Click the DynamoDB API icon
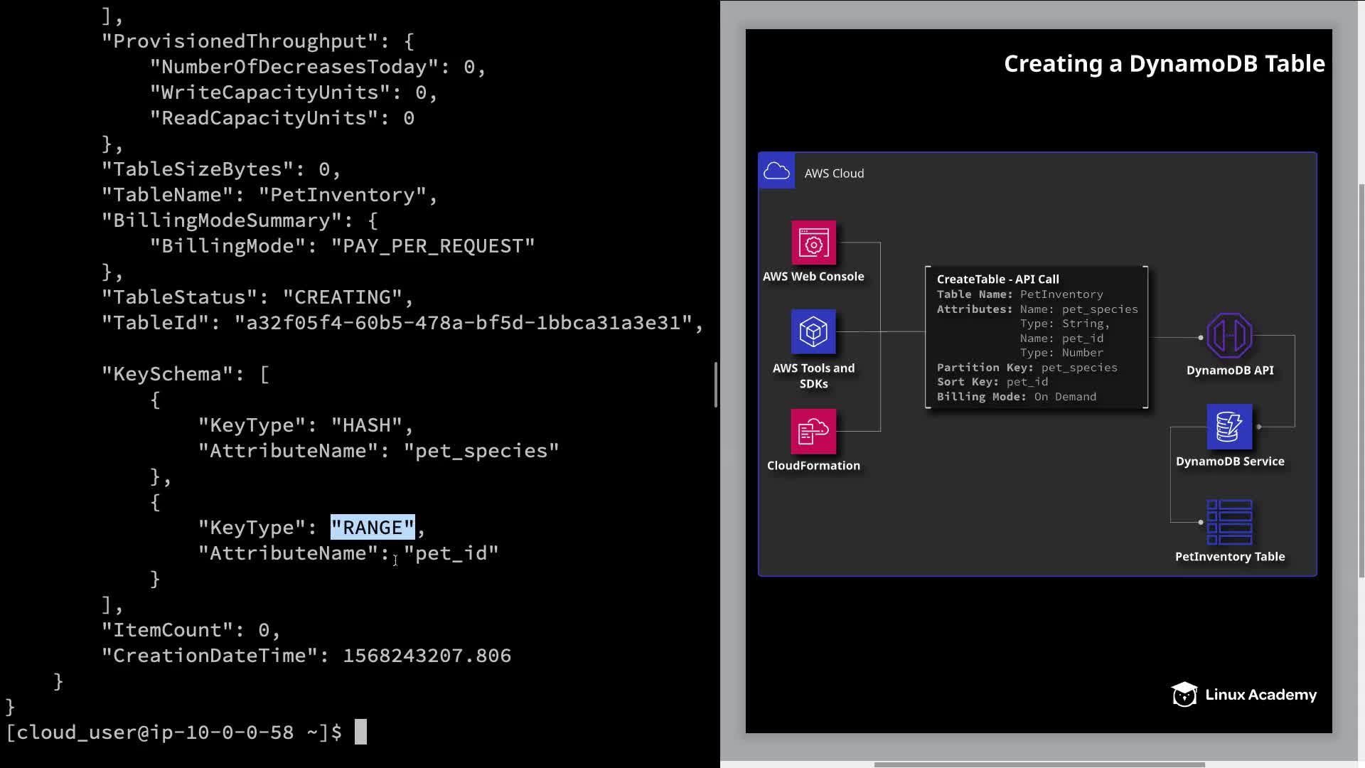This screenshot has height=768, width=1365. pos(1229,335)
